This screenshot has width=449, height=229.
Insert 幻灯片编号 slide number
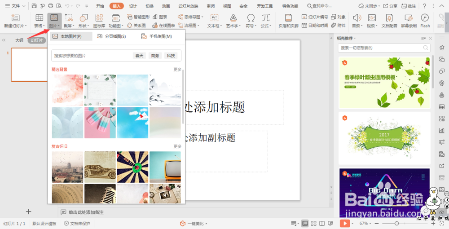315,17
